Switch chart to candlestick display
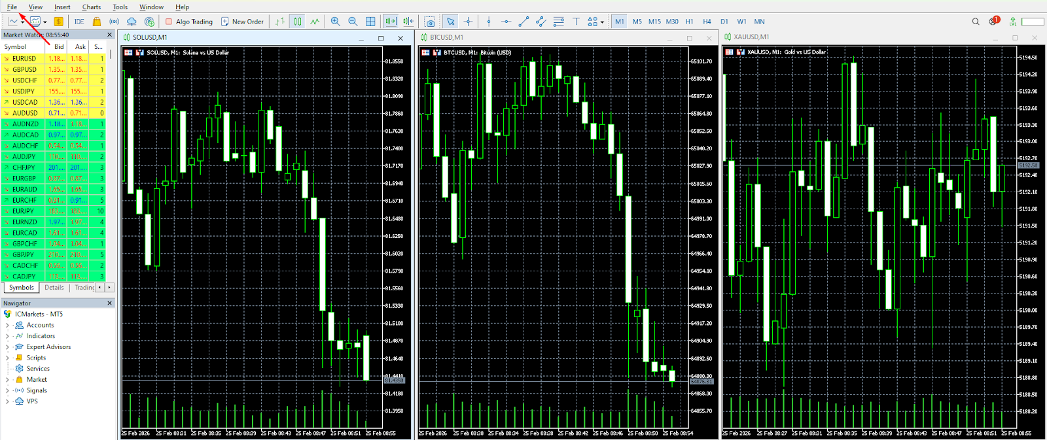This screenshot has width=1047, height=440. click(297, 22)
